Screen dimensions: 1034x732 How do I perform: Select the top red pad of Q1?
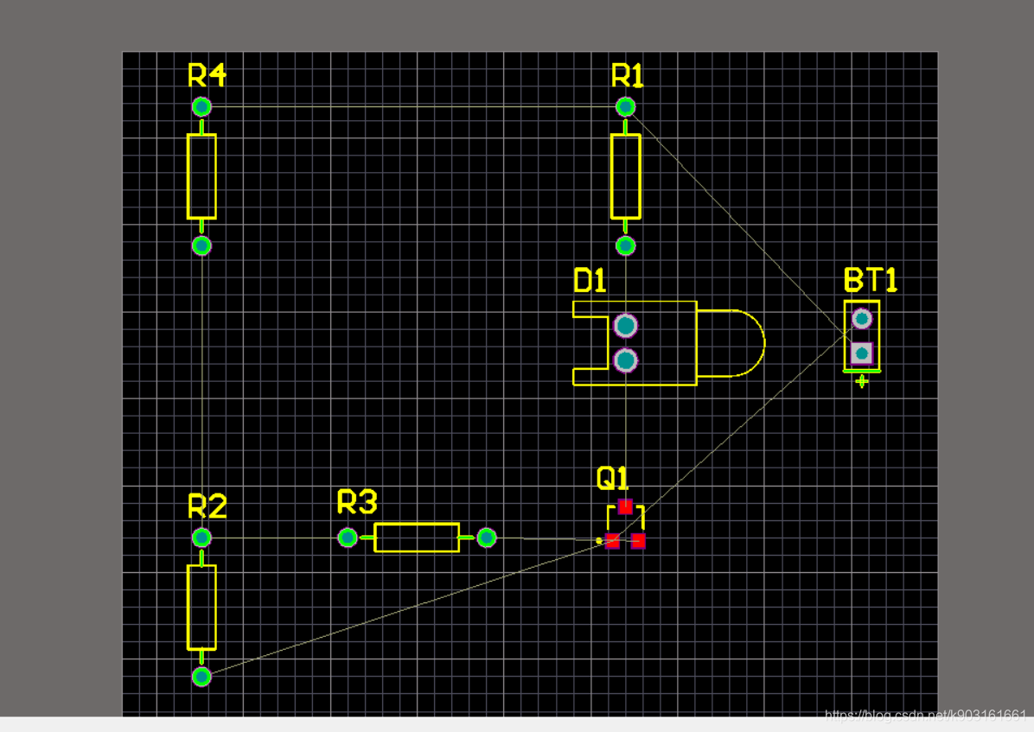[626, 506]
